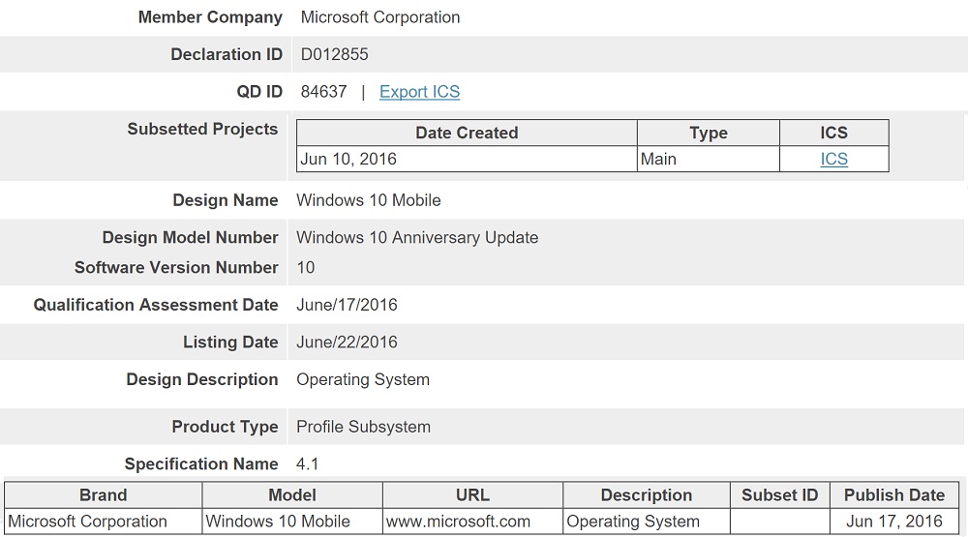This screenshot has width=968, height=537.
Task: Click the Subset ID column header
Action: point(779,495)
